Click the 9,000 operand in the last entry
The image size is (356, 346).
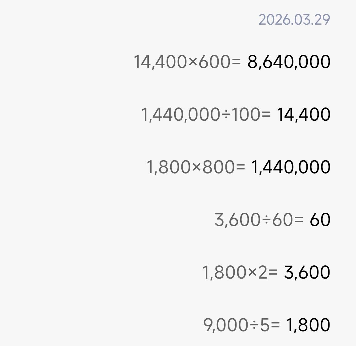coord(226,325)
